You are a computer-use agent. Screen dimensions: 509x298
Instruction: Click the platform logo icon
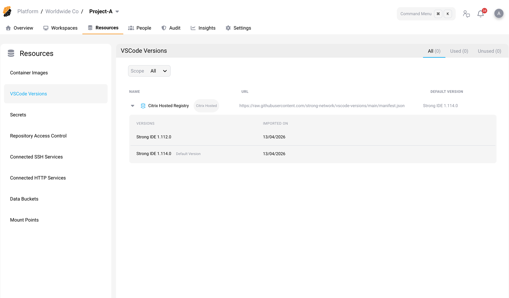tap(7, 11)
